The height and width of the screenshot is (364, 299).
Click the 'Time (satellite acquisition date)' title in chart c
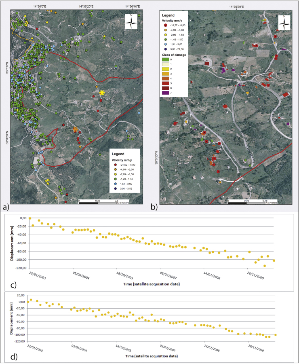(x=151, y=284)
